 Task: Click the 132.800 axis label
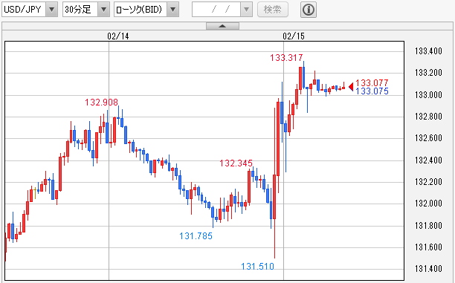pyautogui.click(x=428, y=117)
